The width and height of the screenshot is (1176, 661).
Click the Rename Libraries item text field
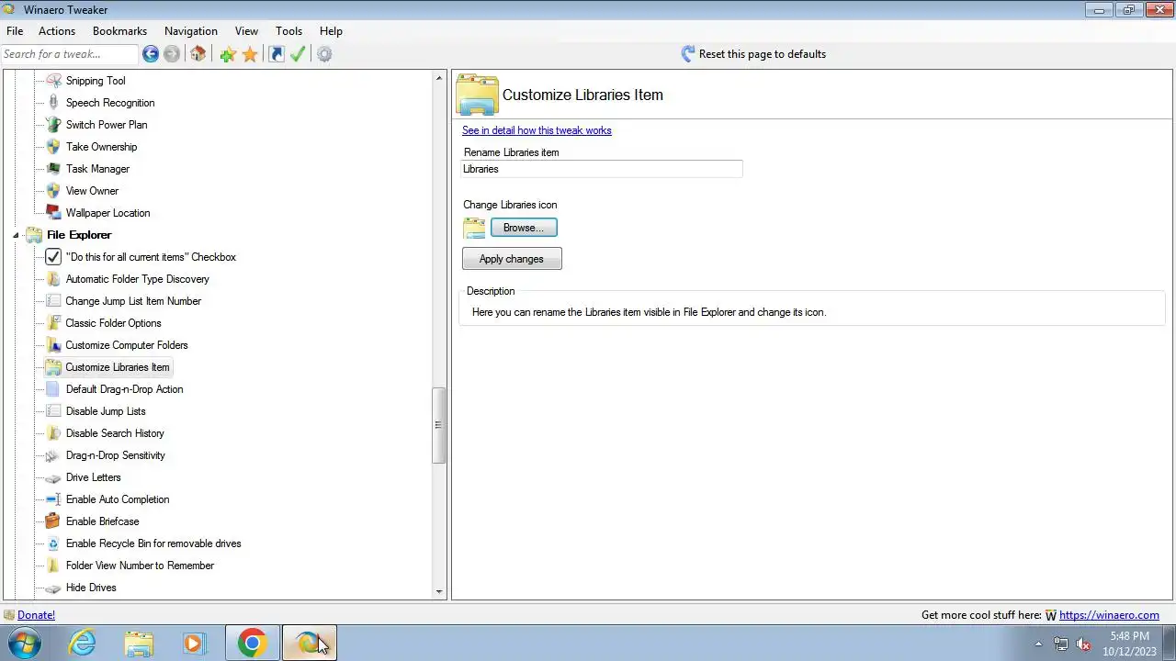pos(602,169)
